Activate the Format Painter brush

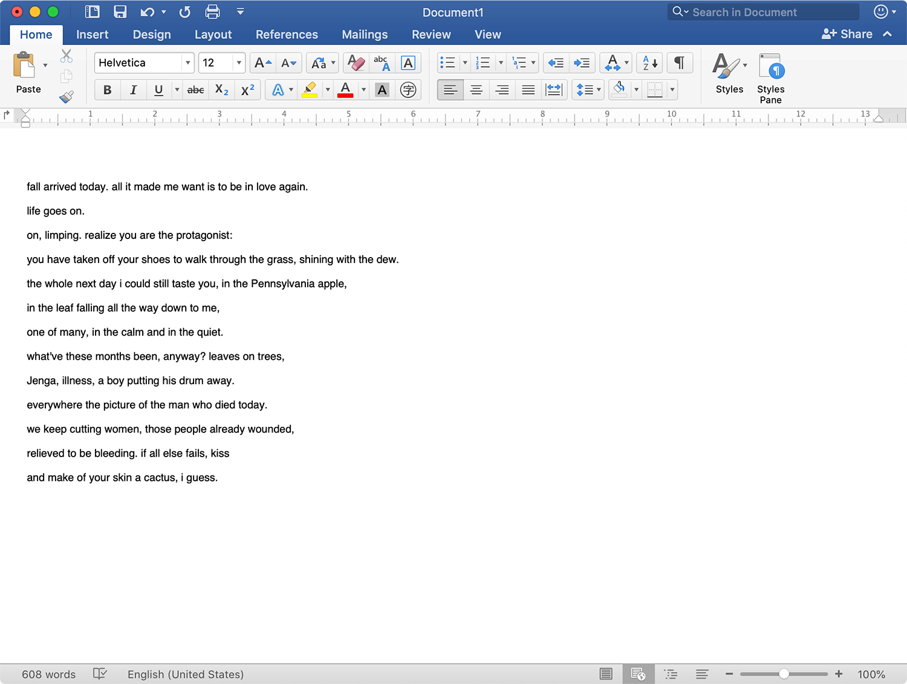click(67, 96)
